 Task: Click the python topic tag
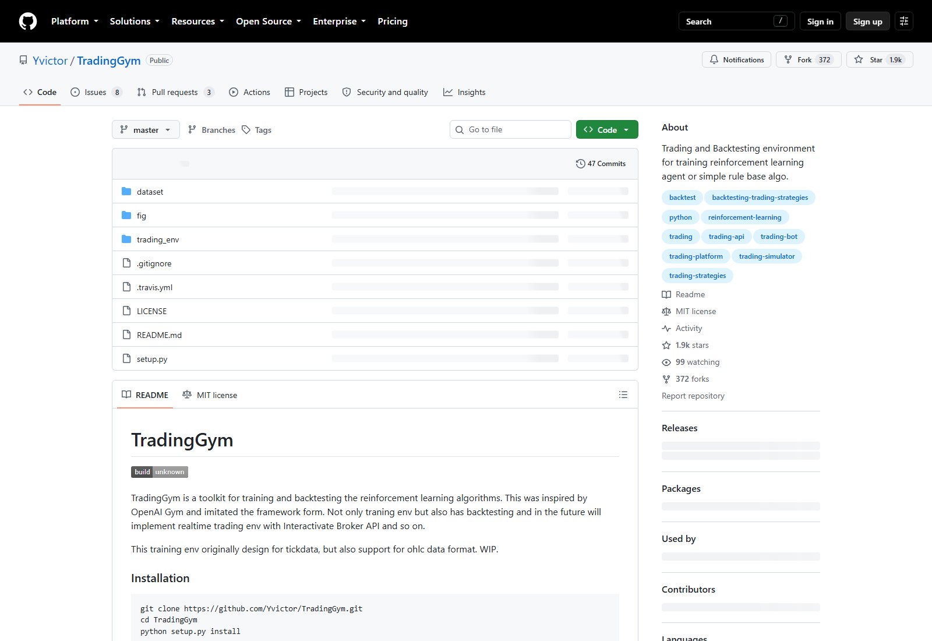(x=680, y=217)
